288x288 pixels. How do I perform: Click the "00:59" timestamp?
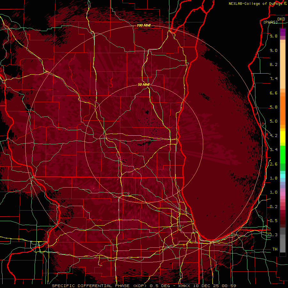coord(229,286)
